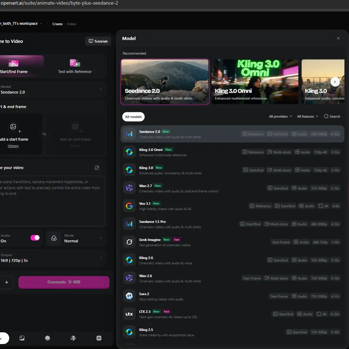Click the video description text area

coord(52,201)
